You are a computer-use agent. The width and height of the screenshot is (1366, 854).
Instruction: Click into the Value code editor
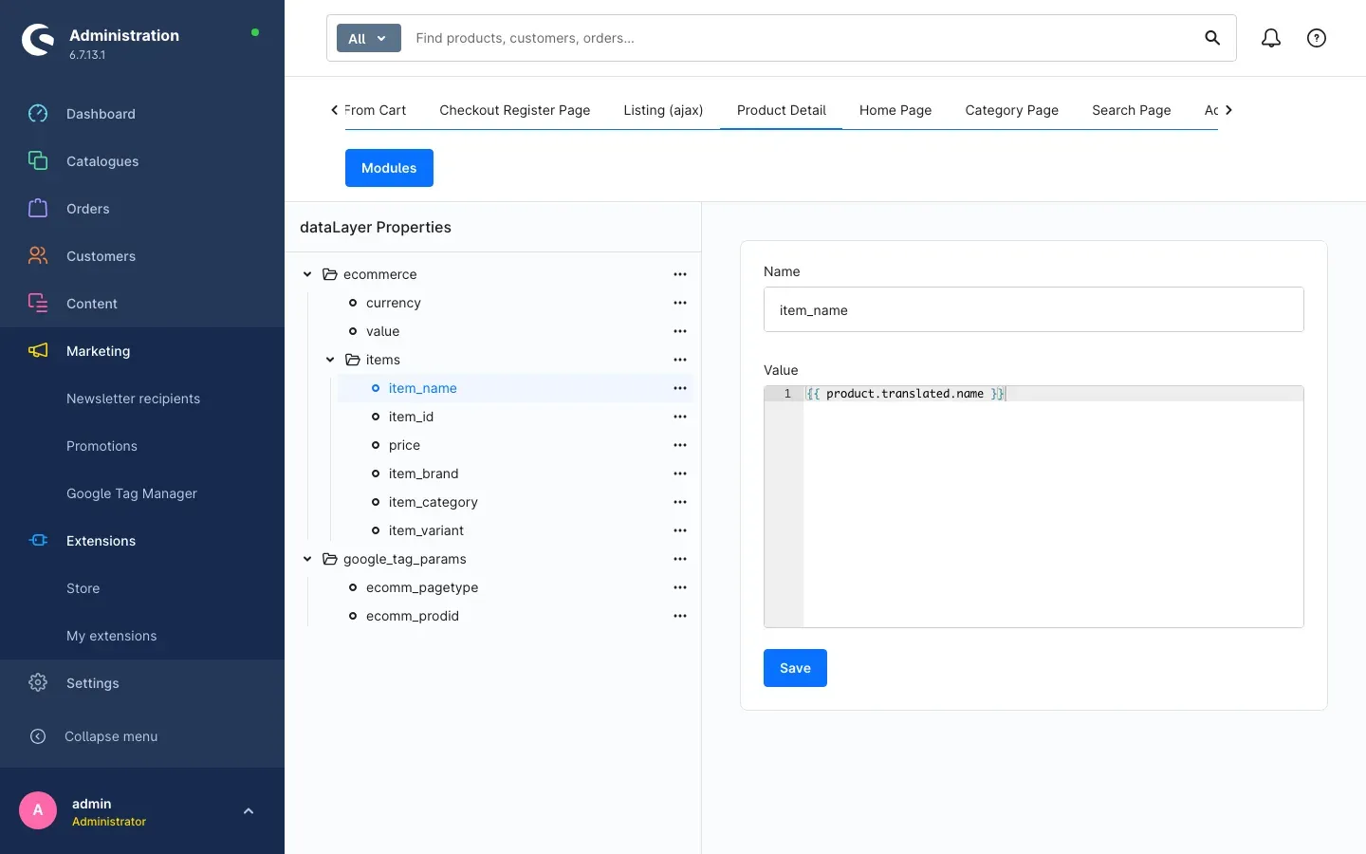[1034, 507]
